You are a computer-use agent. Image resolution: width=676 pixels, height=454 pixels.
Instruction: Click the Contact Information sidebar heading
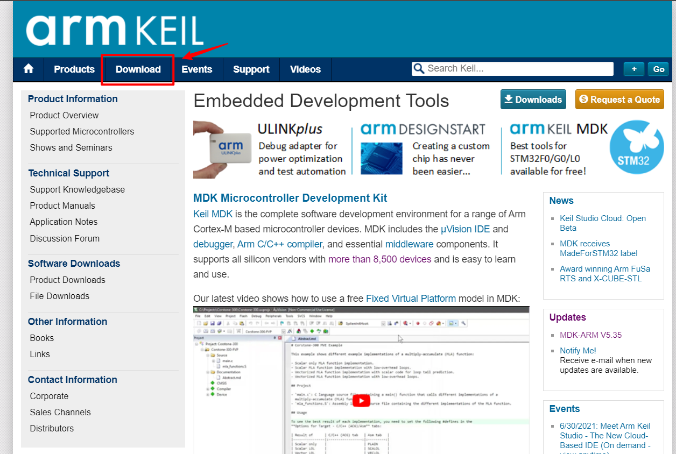(x=73, y=380)
